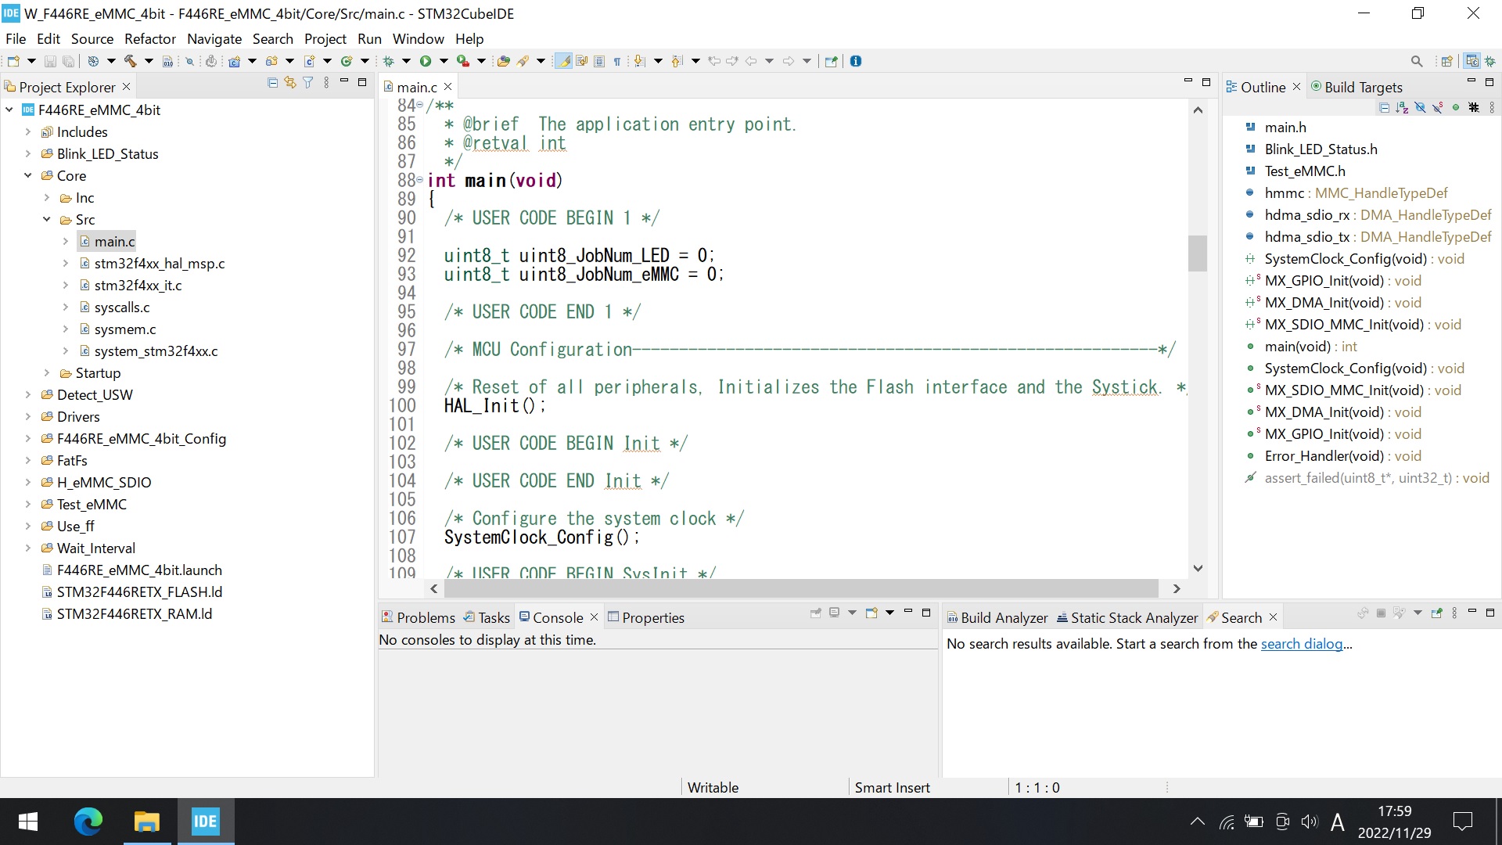
Task: Open dropdown beside the Debug icon
Action: [406, 61]
